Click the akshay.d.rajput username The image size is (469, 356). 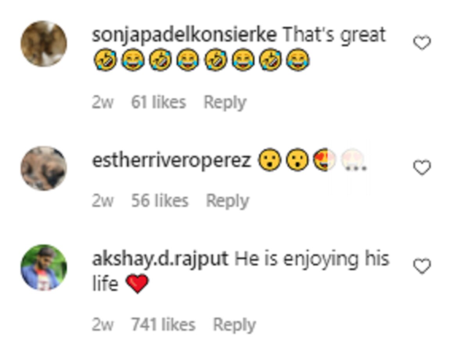pos(160,259)
